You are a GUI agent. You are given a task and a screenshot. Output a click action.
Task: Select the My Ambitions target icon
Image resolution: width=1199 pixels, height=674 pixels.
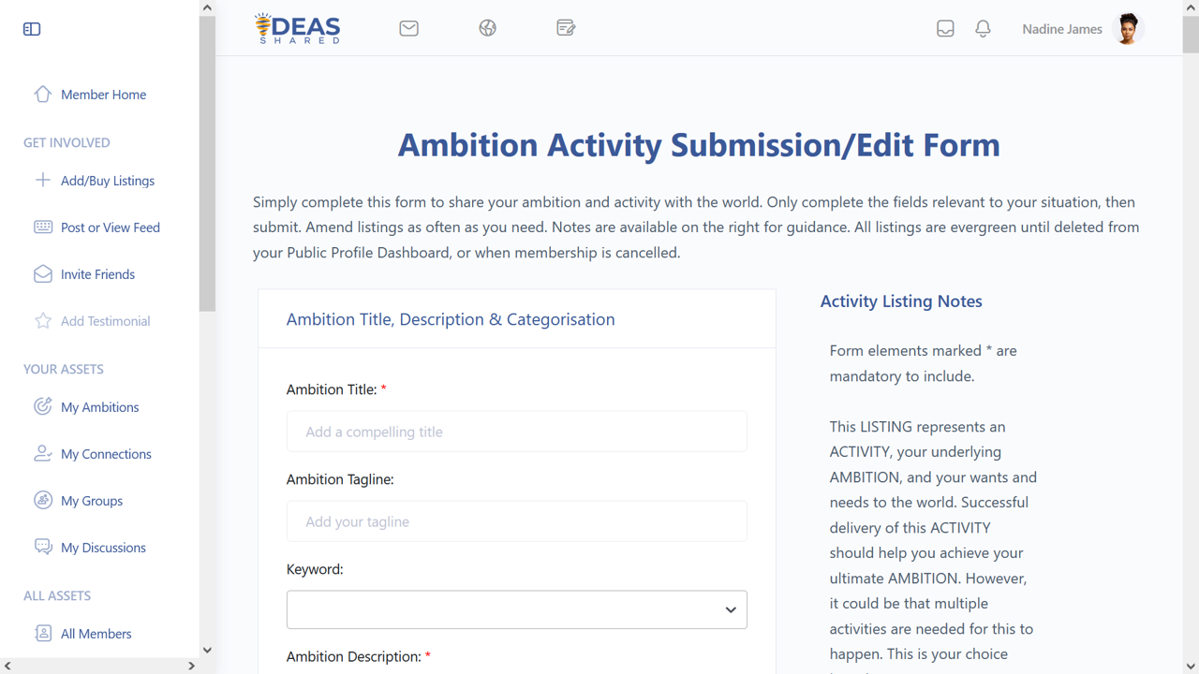[42, 406]
